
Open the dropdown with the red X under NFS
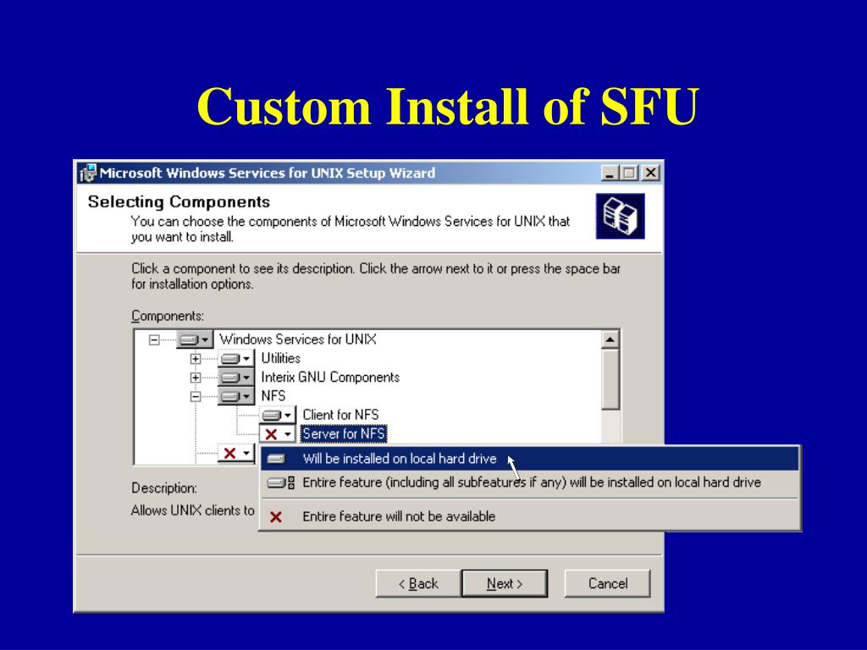pyautogui.click(x=236, y=454)
